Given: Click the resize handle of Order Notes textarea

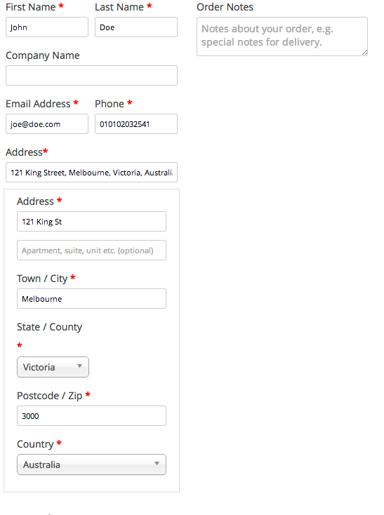Looking at the screenshot, I should pos(364,53).
